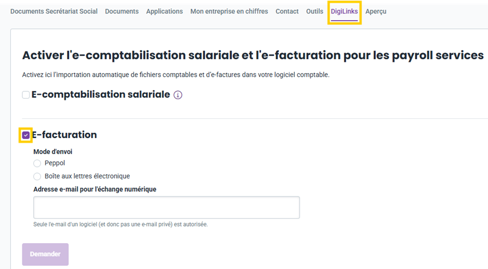Select the Contact tab
This screenshot has height=269, width=488.
point(287,11)
